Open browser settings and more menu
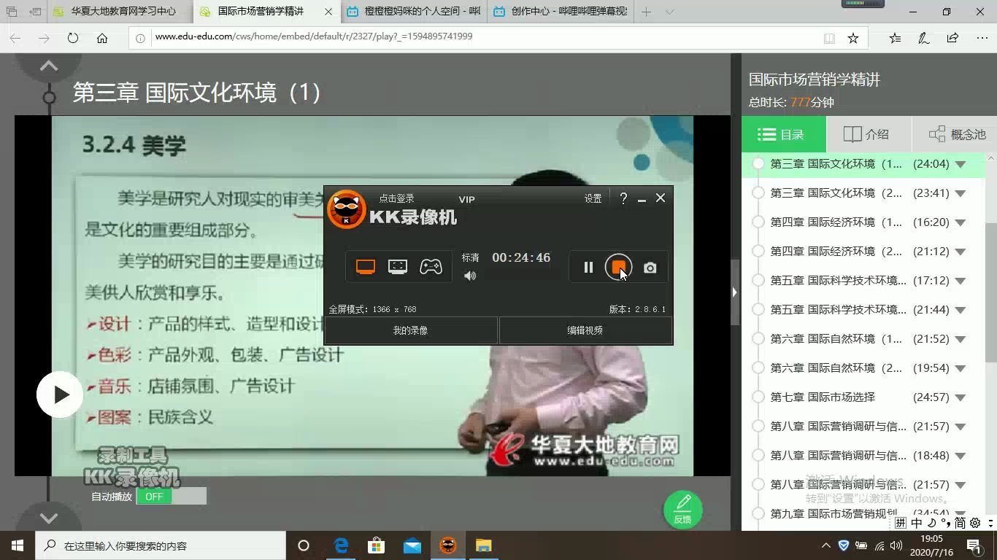The image size is (997, 560). (x=981, y=38)
